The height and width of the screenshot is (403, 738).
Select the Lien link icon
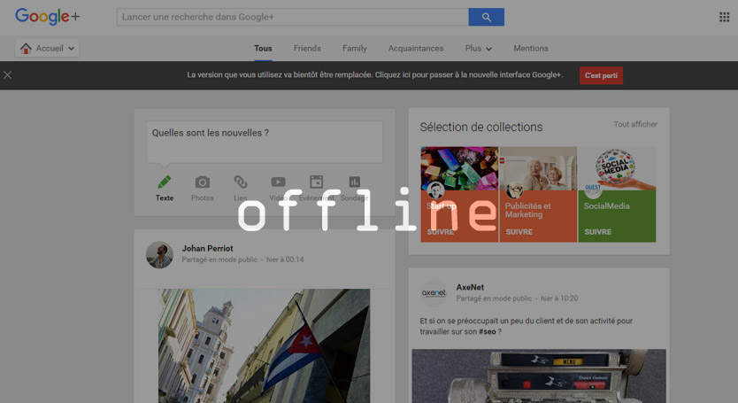[241, 182]
